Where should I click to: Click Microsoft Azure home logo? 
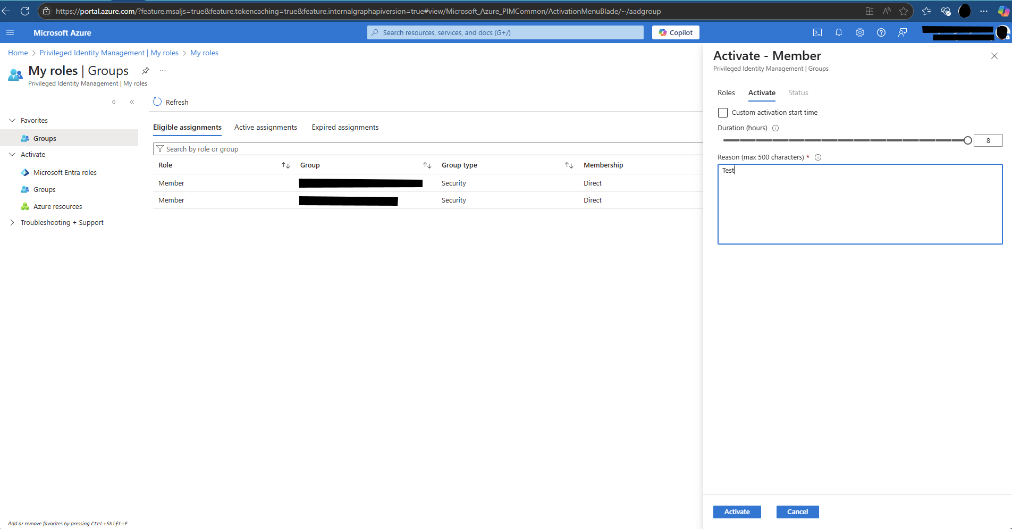click(62, 32)
